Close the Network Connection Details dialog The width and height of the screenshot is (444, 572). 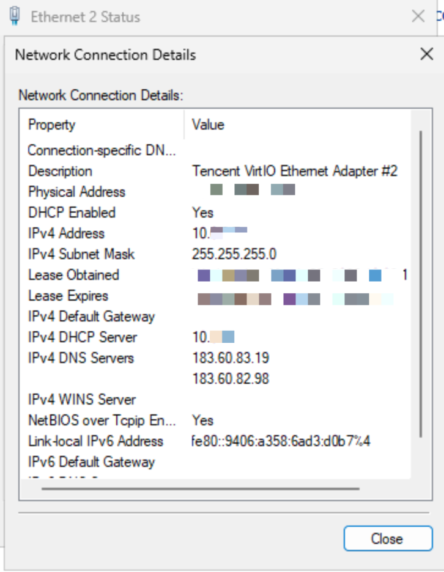pyautogui.click(x=427, y=54)
